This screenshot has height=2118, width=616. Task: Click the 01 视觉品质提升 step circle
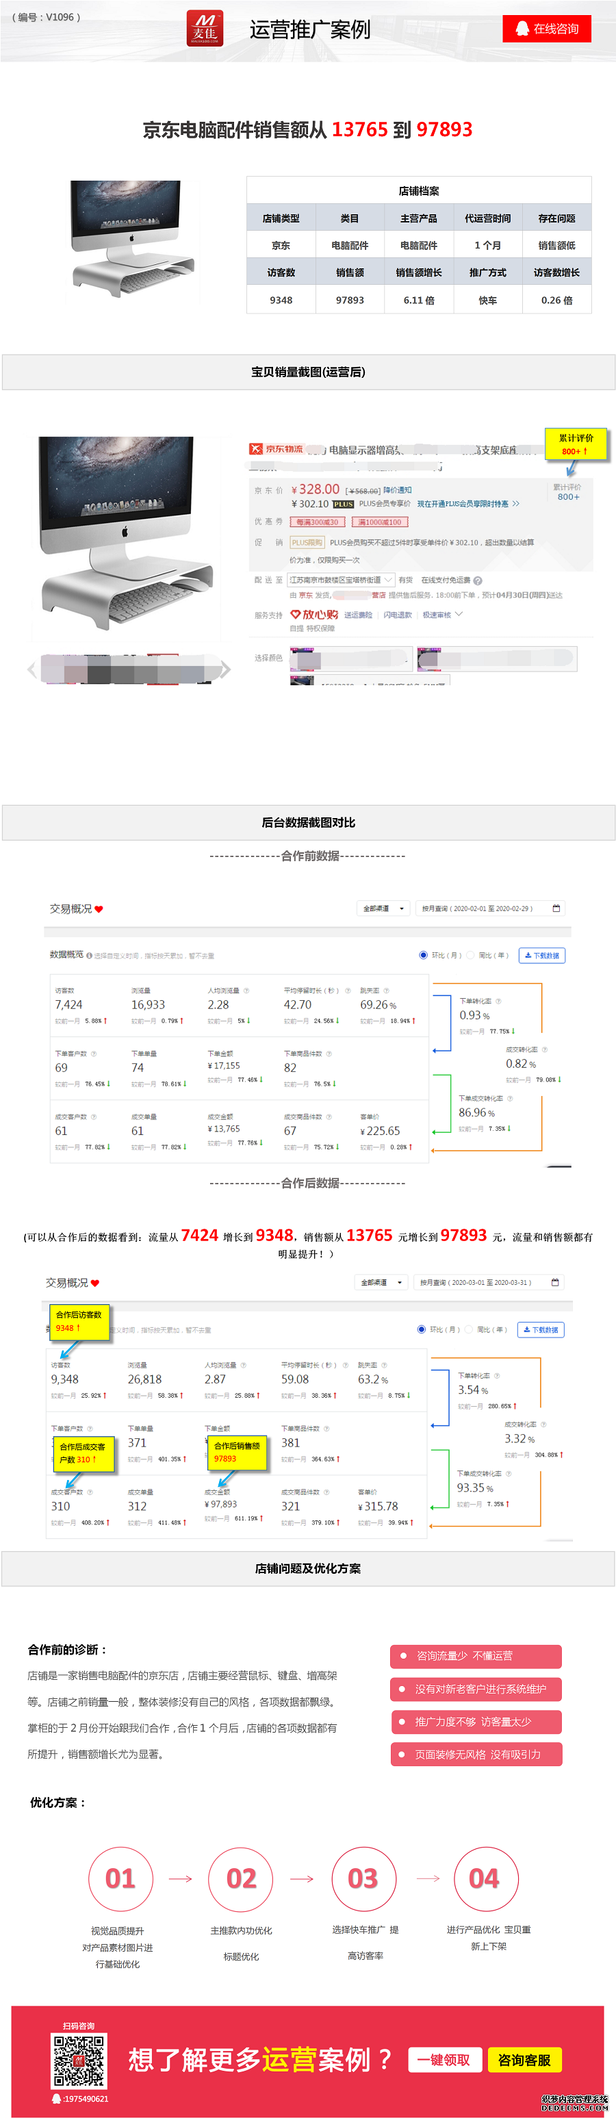pyautogui.click(x=120, y=1878)
